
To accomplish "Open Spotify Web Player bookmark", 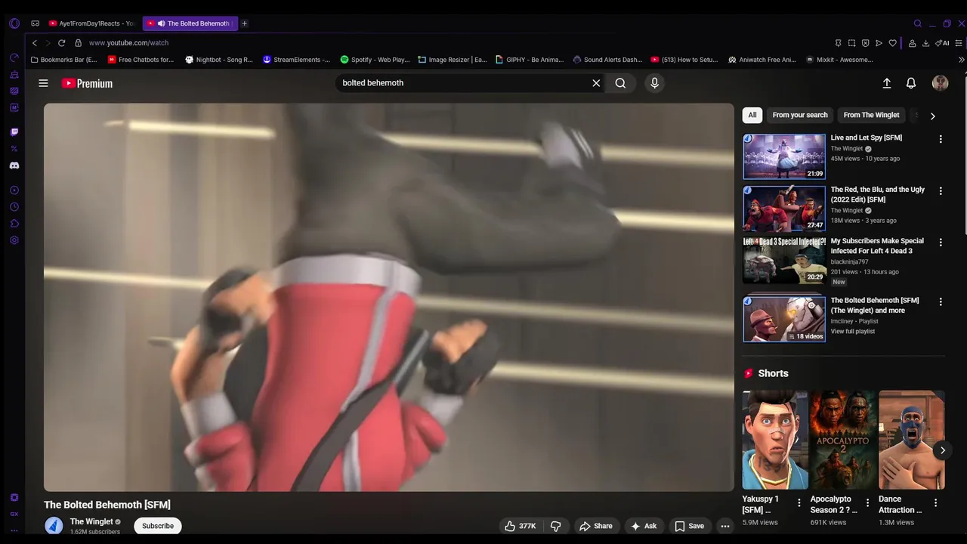I will click(x=375, y=60).
